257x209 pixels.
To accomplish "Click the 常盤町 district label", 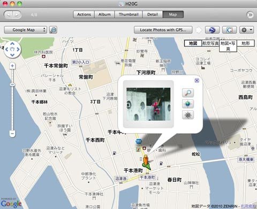I will pos(86,77).
